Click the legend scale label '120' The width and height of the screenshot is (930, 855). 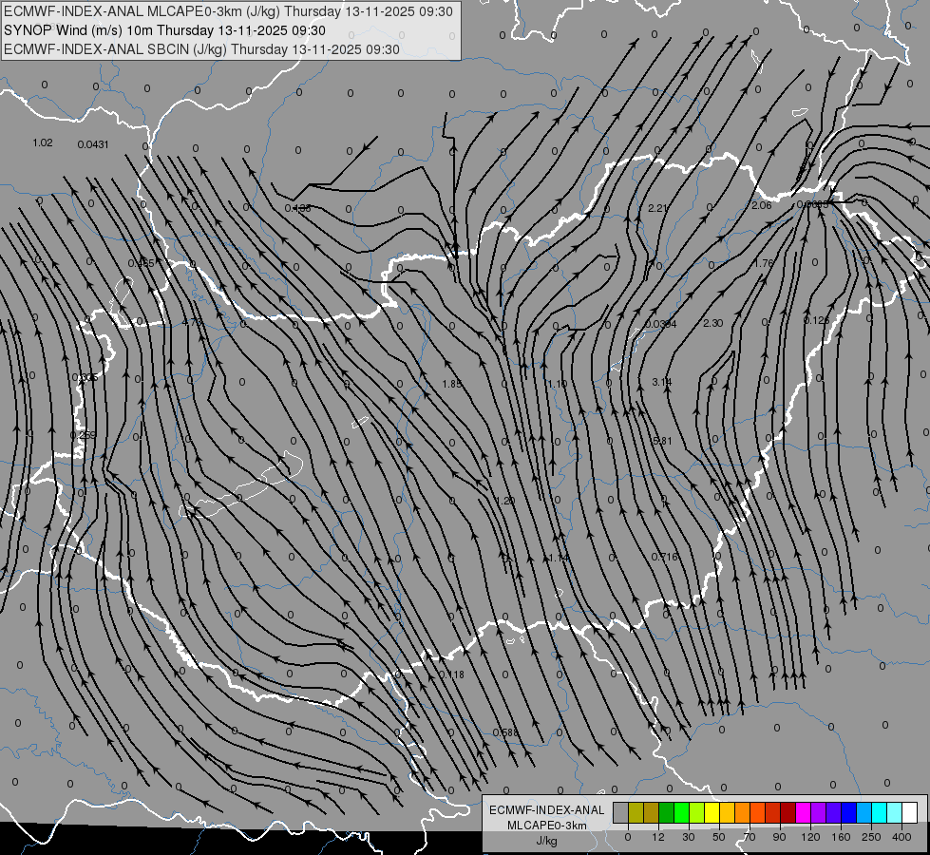pos(811,837)
